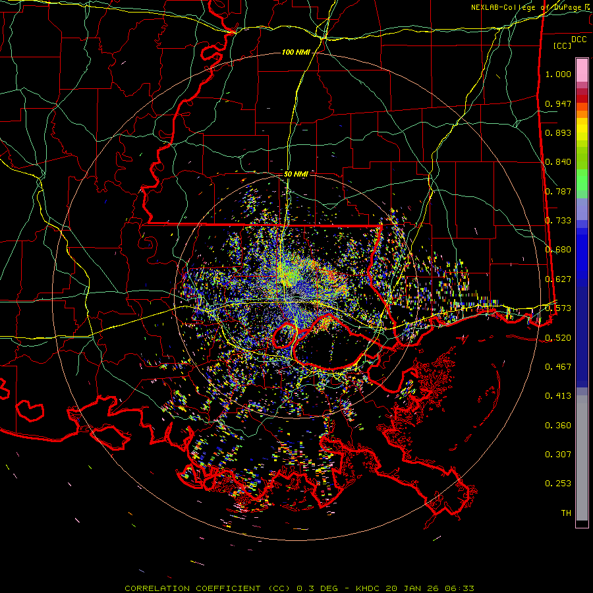Click the 0.573 legend value
This screenshot has height=593, width=593.
tap(558, 308)
